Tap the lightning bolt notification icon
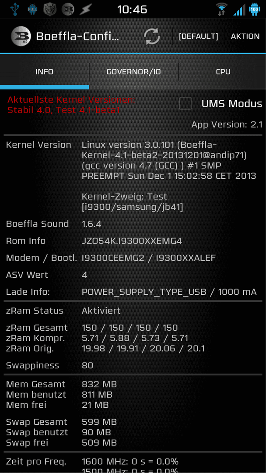Screen dimensions: 266x473 (x=86, y=9)
